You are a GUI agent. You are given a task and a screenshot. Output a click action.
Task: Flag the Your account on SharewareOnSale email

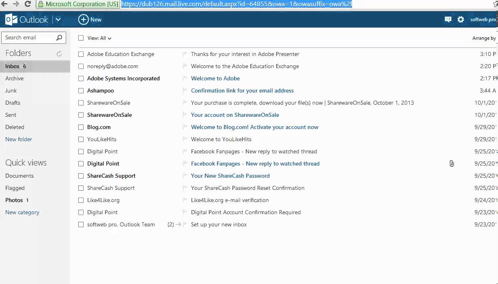click(185, 115)
